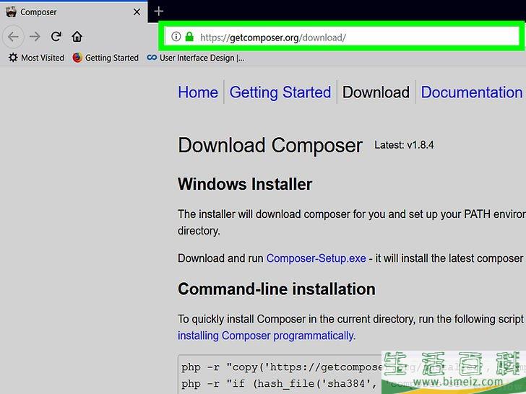Image resolution: width=526 pixels, height=394 pixels.
Task: Open User Interface Design bookmark label
Action: [x=202, y=58]
